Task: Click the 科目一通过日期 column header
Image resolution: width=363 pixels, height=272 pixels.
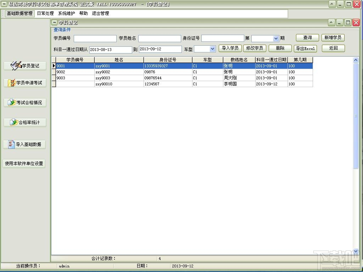Action: pos(271,59)
